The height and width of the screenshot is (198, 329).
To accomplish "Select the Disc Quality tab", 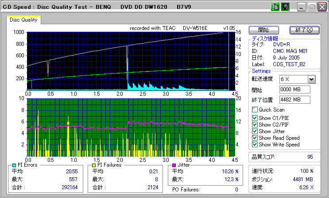I will 24,20.
